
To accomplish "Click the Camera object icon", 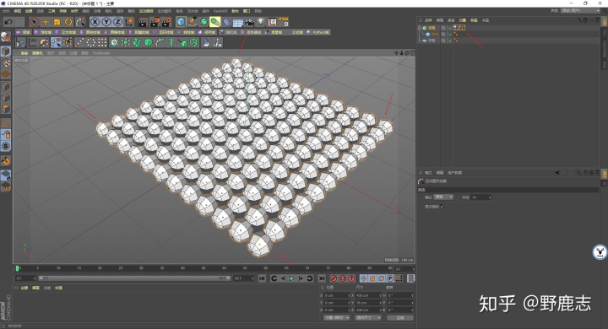I will [249, 22].
